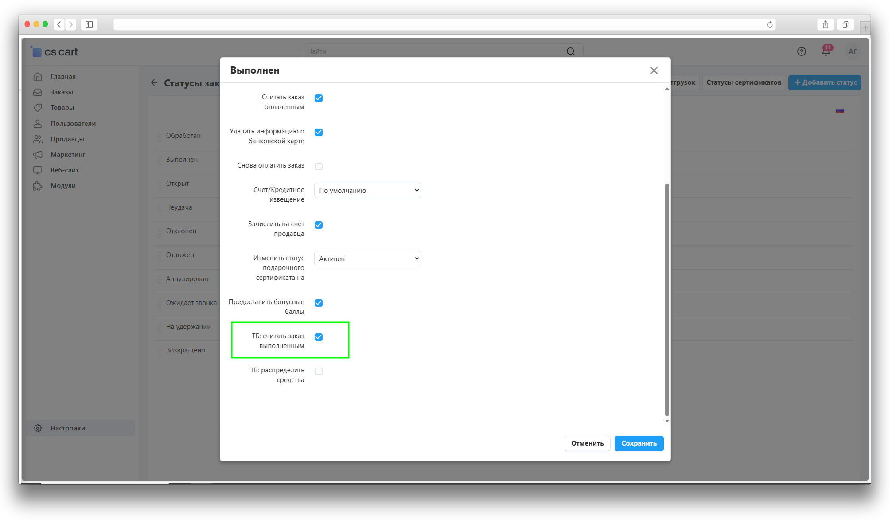Open Счет/Кредитное извещение dropdown
The width and height of the screenshot is (892, 524).
[367, 191]
